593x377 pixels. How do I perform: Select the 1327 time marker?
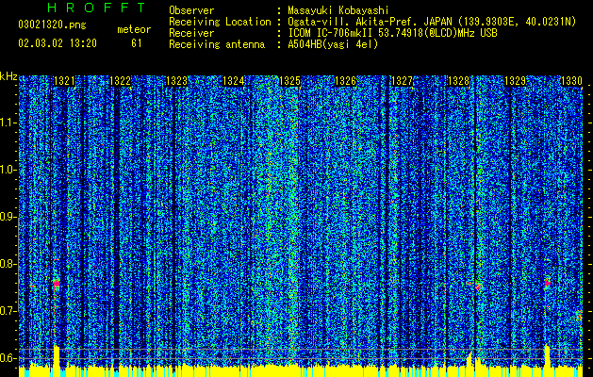point(402,81)
